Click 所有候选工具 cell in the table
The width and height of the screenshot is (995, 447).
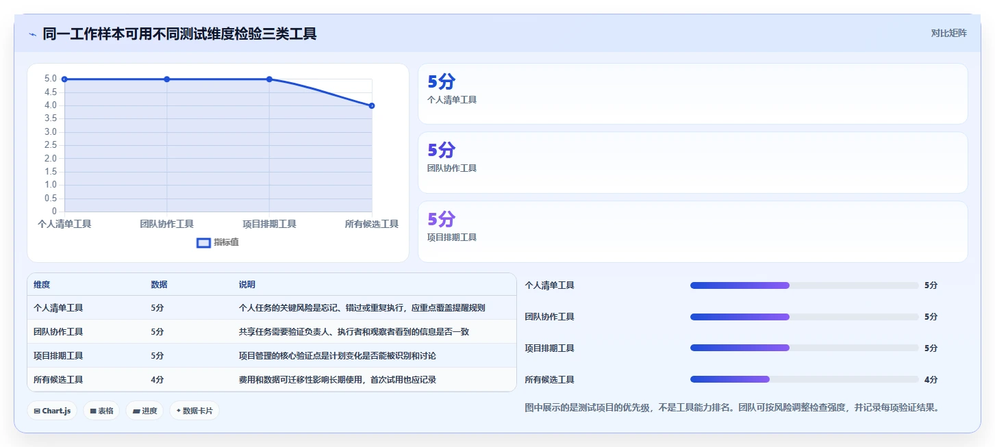tap(58, 380)
